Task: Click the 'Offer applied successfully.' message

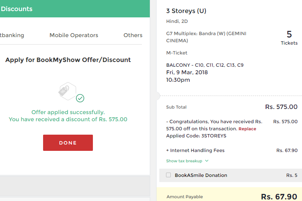Action: coord(68,112)
